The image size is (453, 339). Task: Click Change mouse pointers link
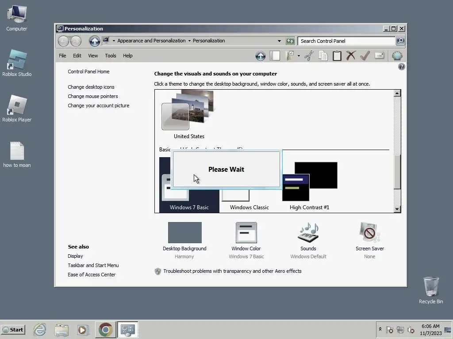(93, 96)
